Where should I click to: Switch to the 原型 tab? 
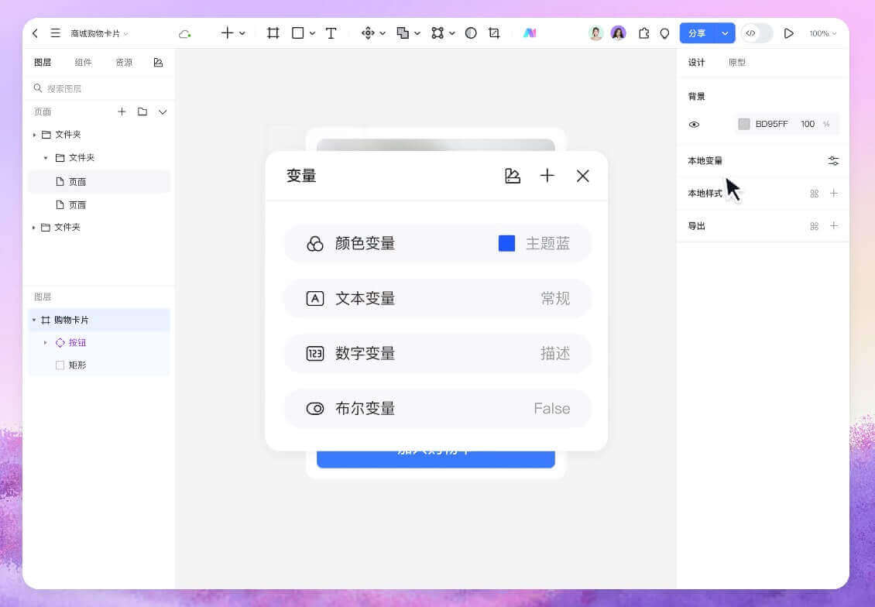point(737,62)
